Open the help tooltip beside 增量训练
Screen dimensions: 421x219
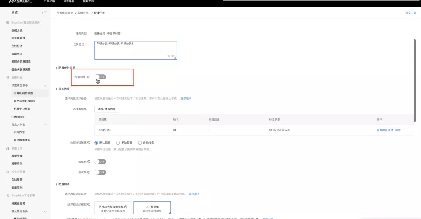point(88,77)
